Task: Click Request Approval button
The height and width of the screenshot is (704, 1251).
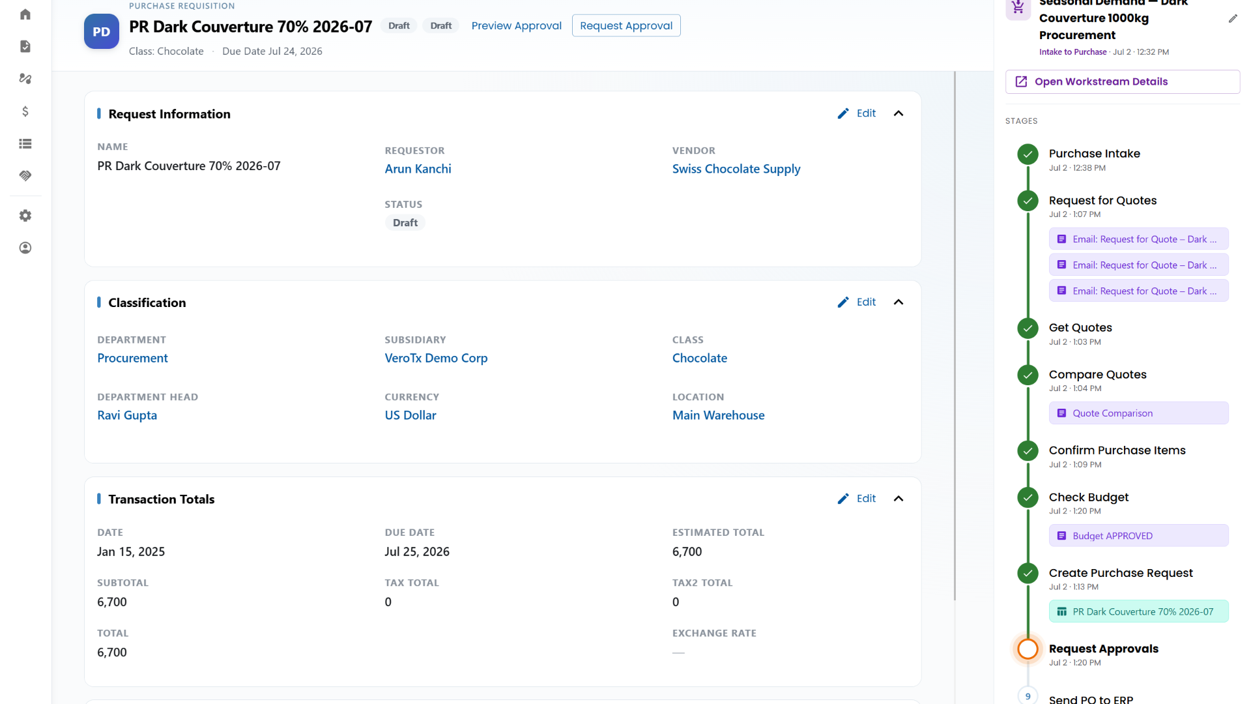Action: click(x=626, y=25)
